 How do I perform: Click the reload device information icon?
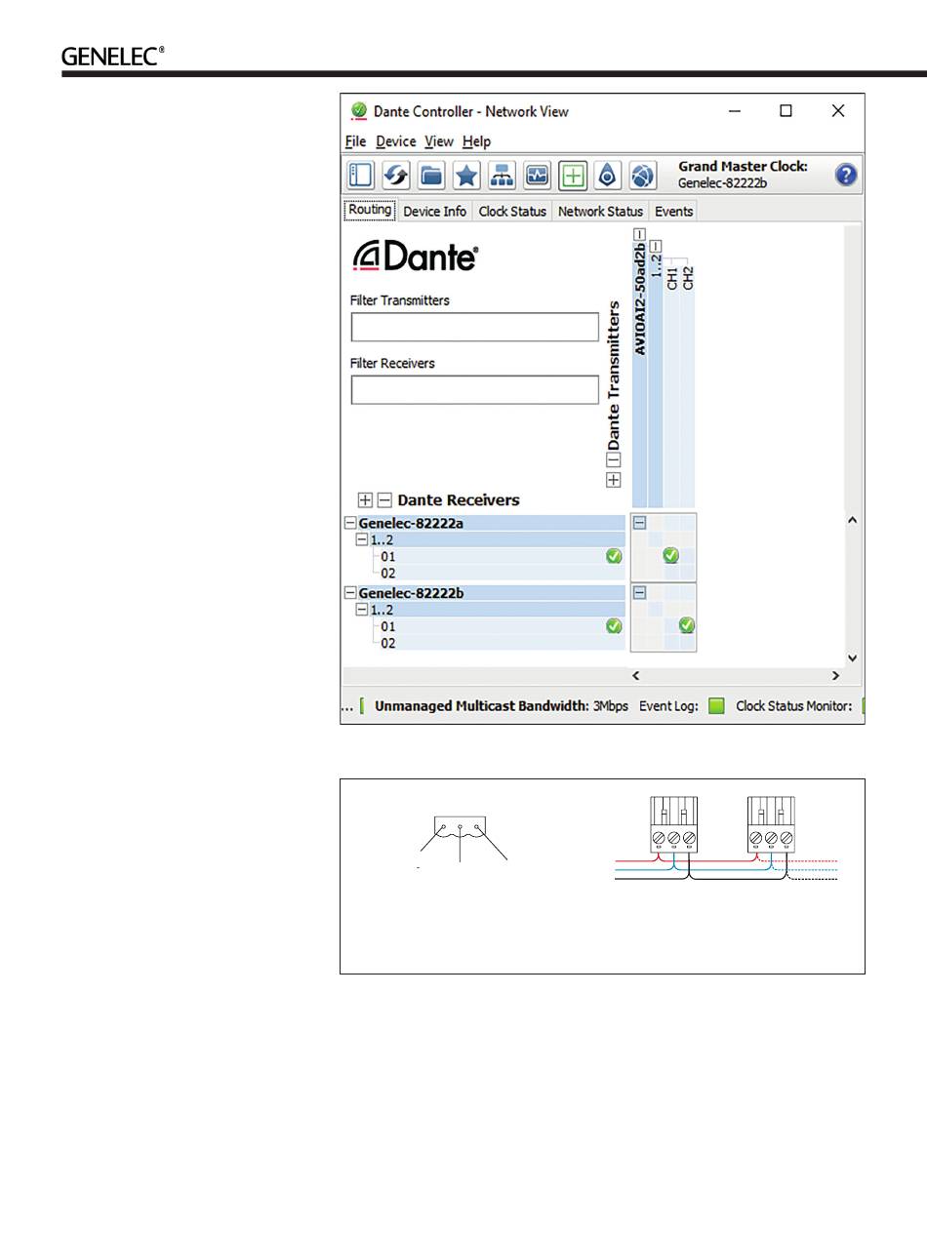point(395,176)
